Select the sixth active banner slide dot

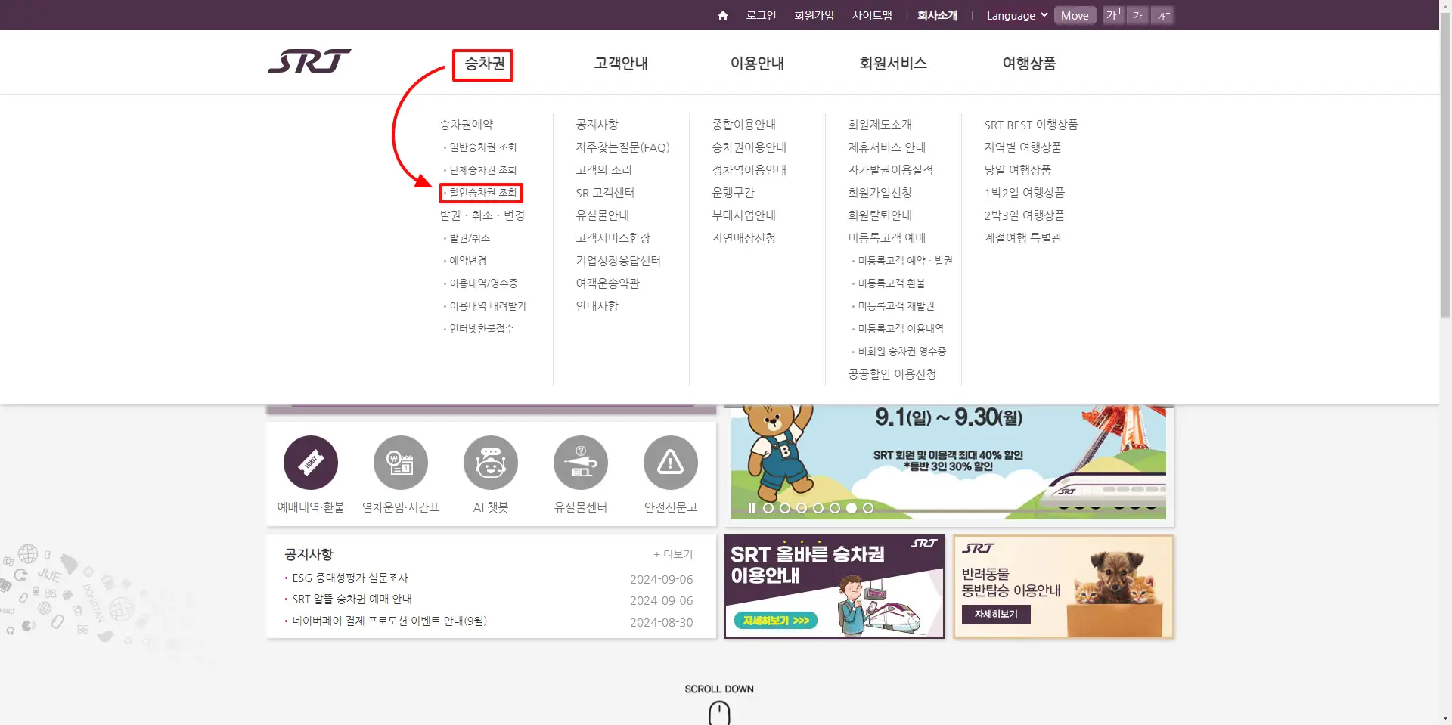[852, 508]
